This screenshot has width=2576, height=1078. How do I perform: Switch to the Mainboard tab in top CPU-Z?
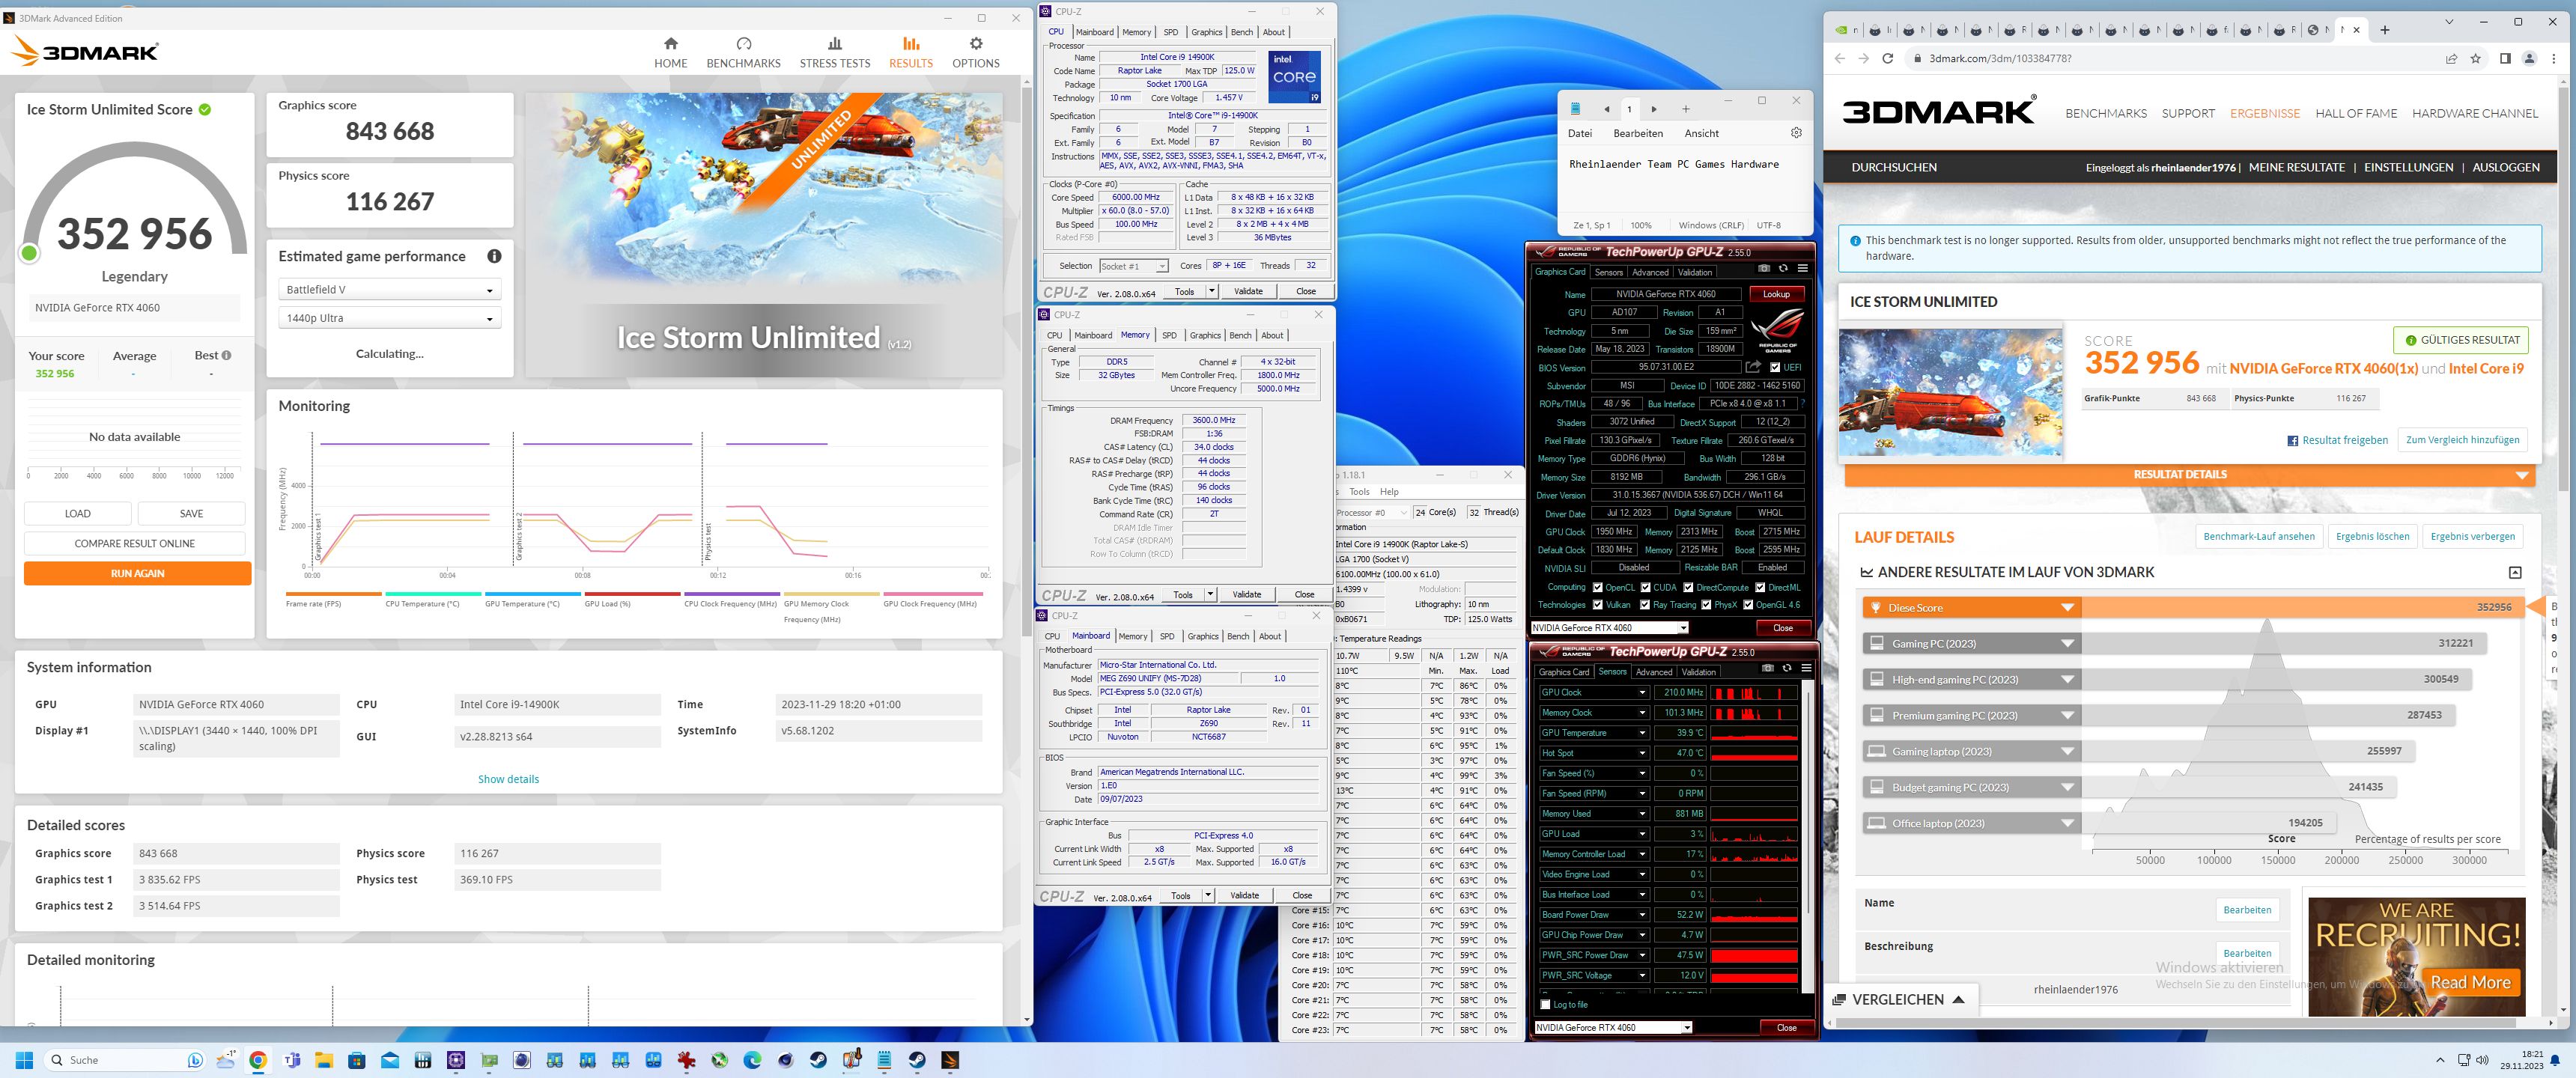pos(1094,32)
